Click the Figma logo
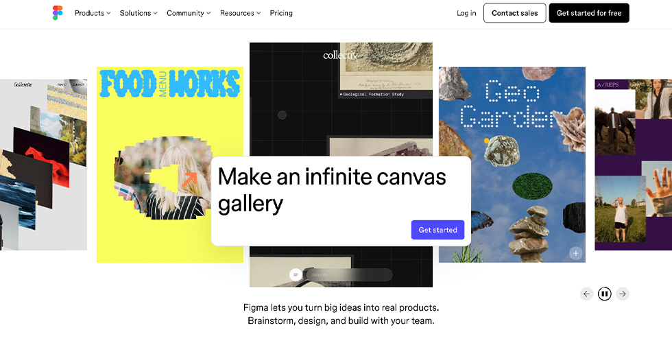672x354 pixels. point(58,13)
